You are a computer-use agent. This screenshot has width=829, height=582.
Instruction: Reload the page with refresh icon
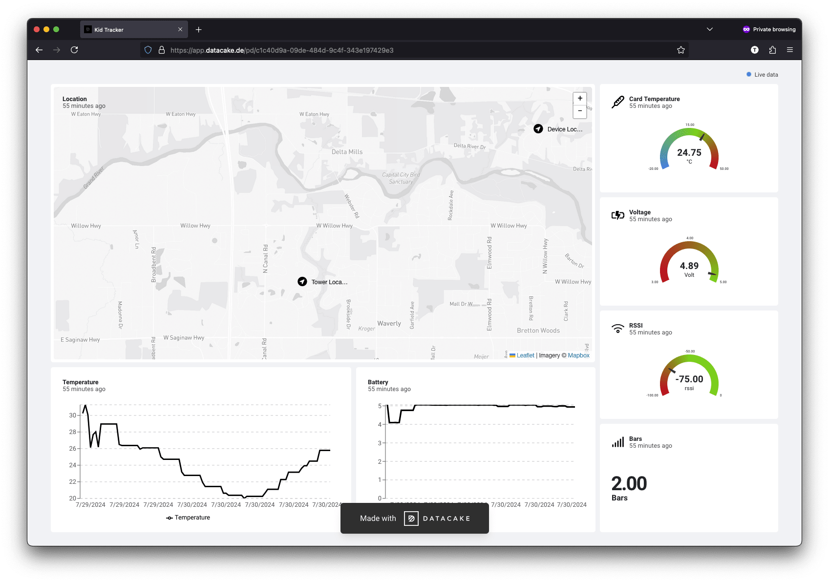[x=74, y=50]
